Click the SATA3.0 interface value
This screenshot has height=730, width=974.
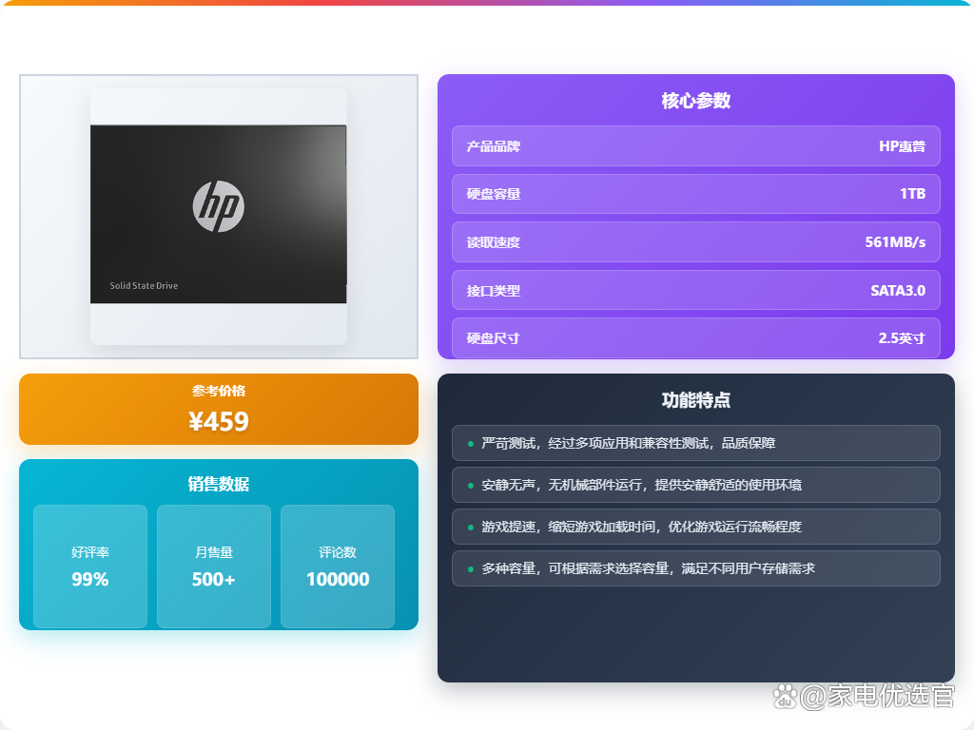(898, 291)
